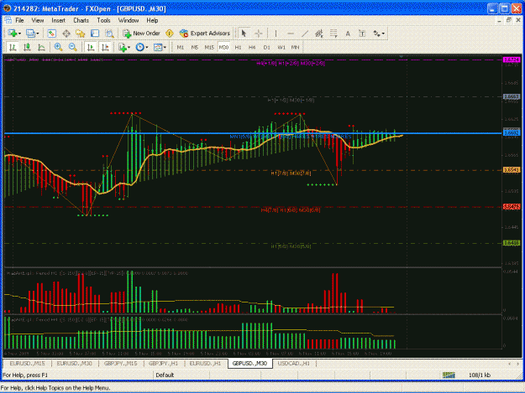Open the Tools menu
Viewport: 525px width, 393px height.
[x=103, y=20]
